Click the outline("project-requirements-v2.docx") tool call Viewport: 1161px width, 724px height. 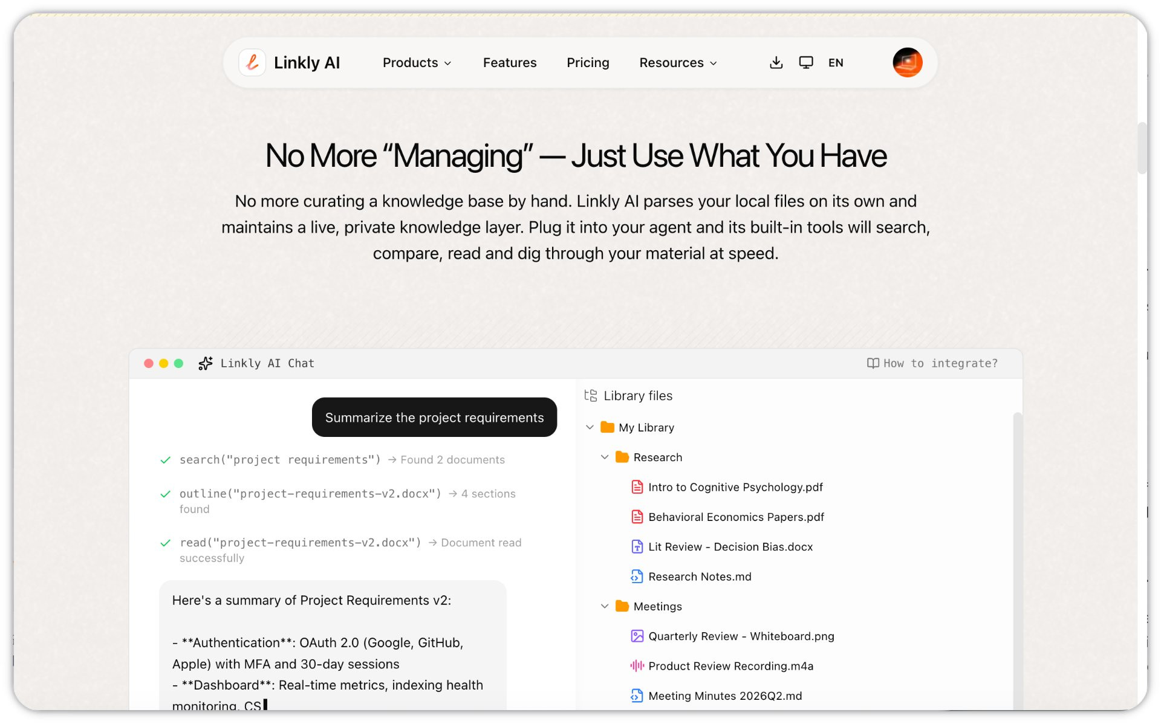pos(310,494)
